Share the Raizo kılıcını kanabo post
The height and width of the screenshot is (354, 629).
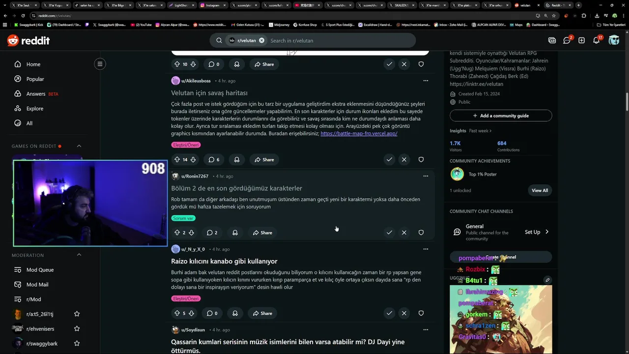(x=262, y=313)
